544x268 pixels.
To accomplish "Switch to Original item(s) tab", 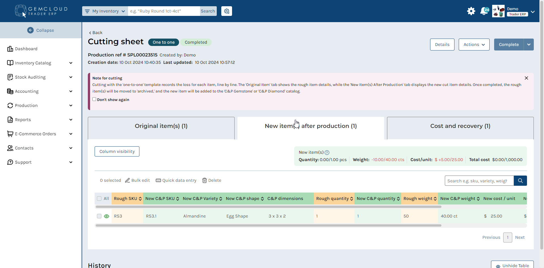I will tap(161, 128).
